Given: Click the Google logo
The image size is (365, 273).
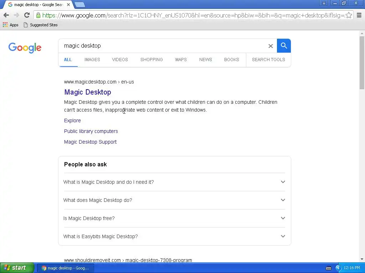Looking at the screenshot, I should coord(25,48).
